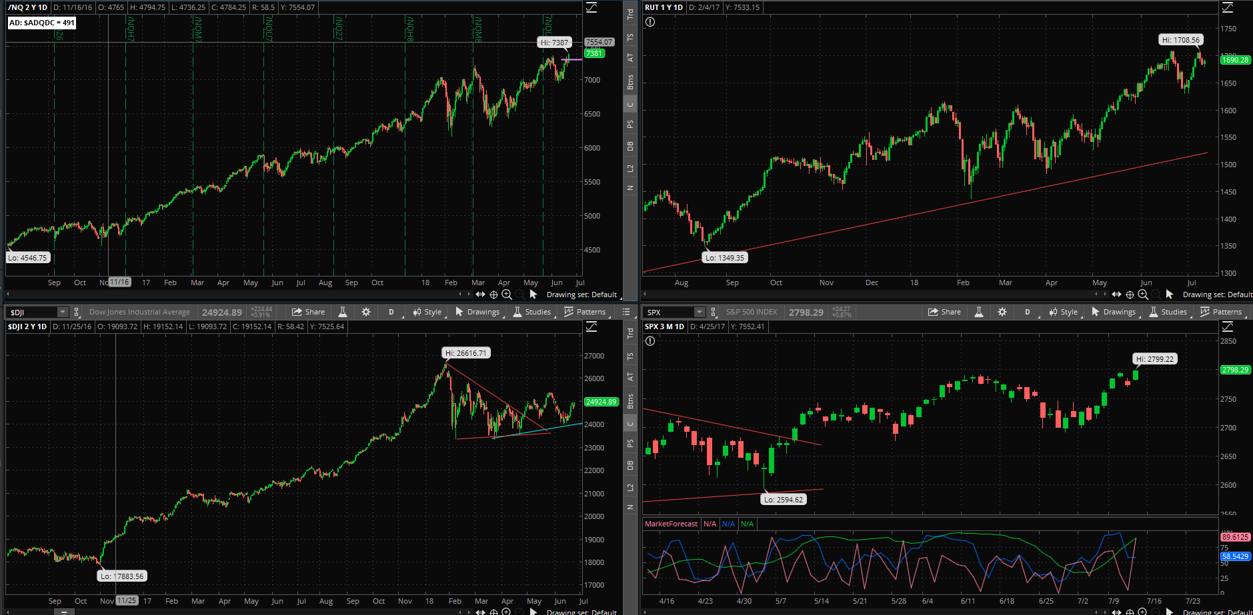Click the crosshair icon under RUT chart
This screenshot has width=1253, height=615.
(1130, 295)
